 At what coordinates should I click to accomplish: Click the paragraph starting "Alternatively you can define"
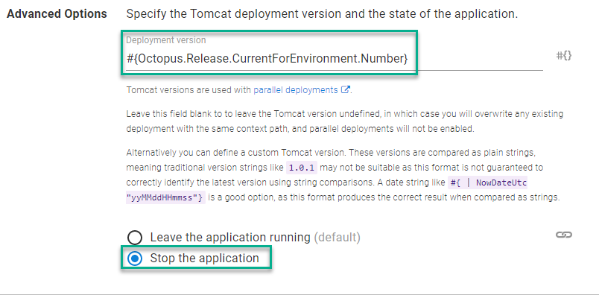(343, 175)
